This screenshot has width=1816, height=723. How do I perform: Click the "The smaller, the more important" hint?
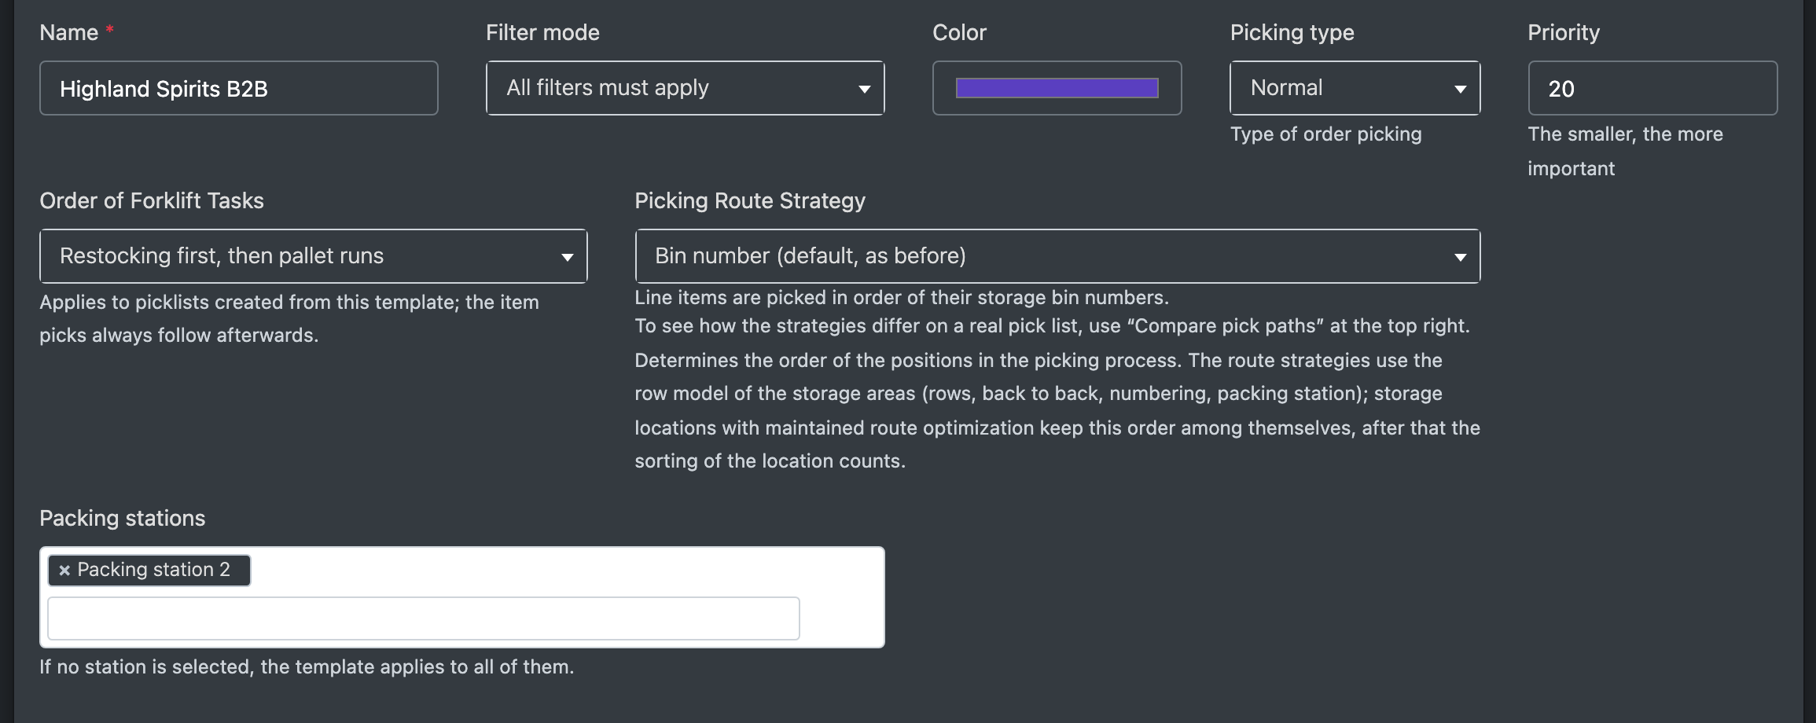coord(1625,151)
